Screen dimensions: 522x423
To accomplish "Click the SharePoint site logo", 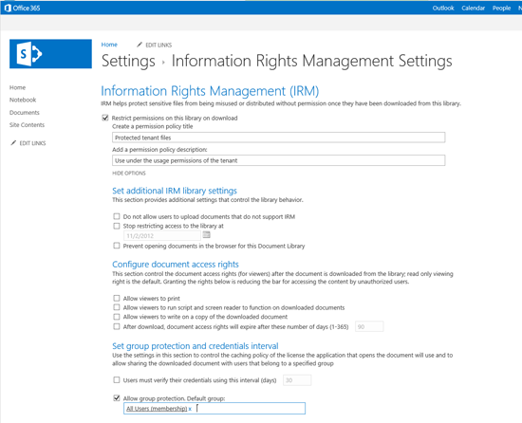I will click(x=50, y=53).
